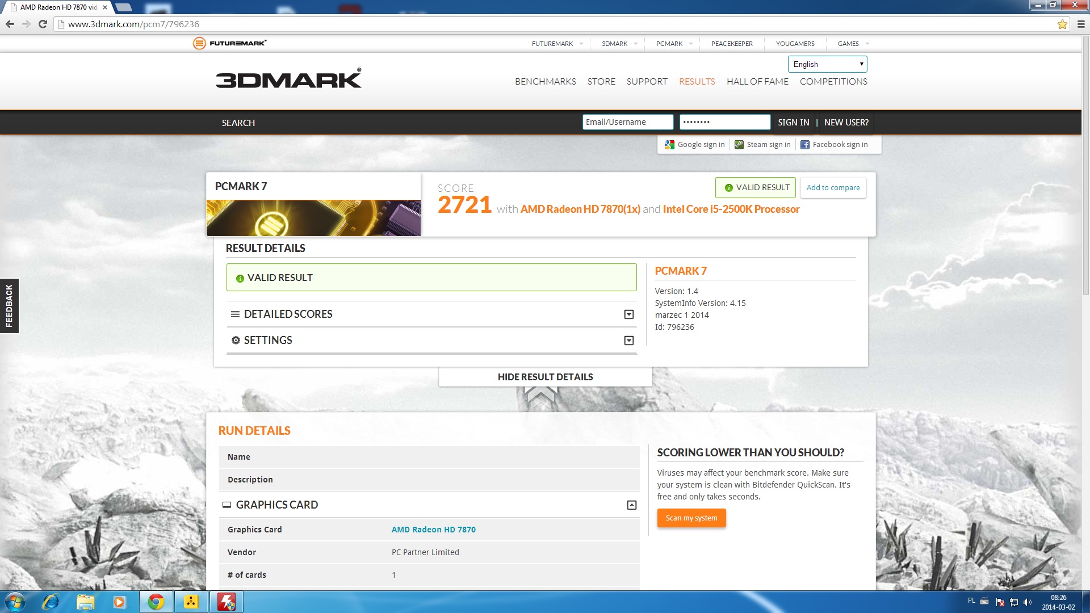The width and height of the screenshot is (1090, 613).
Task: Open the Feedback side tab
Action: [x=9, y=306]
